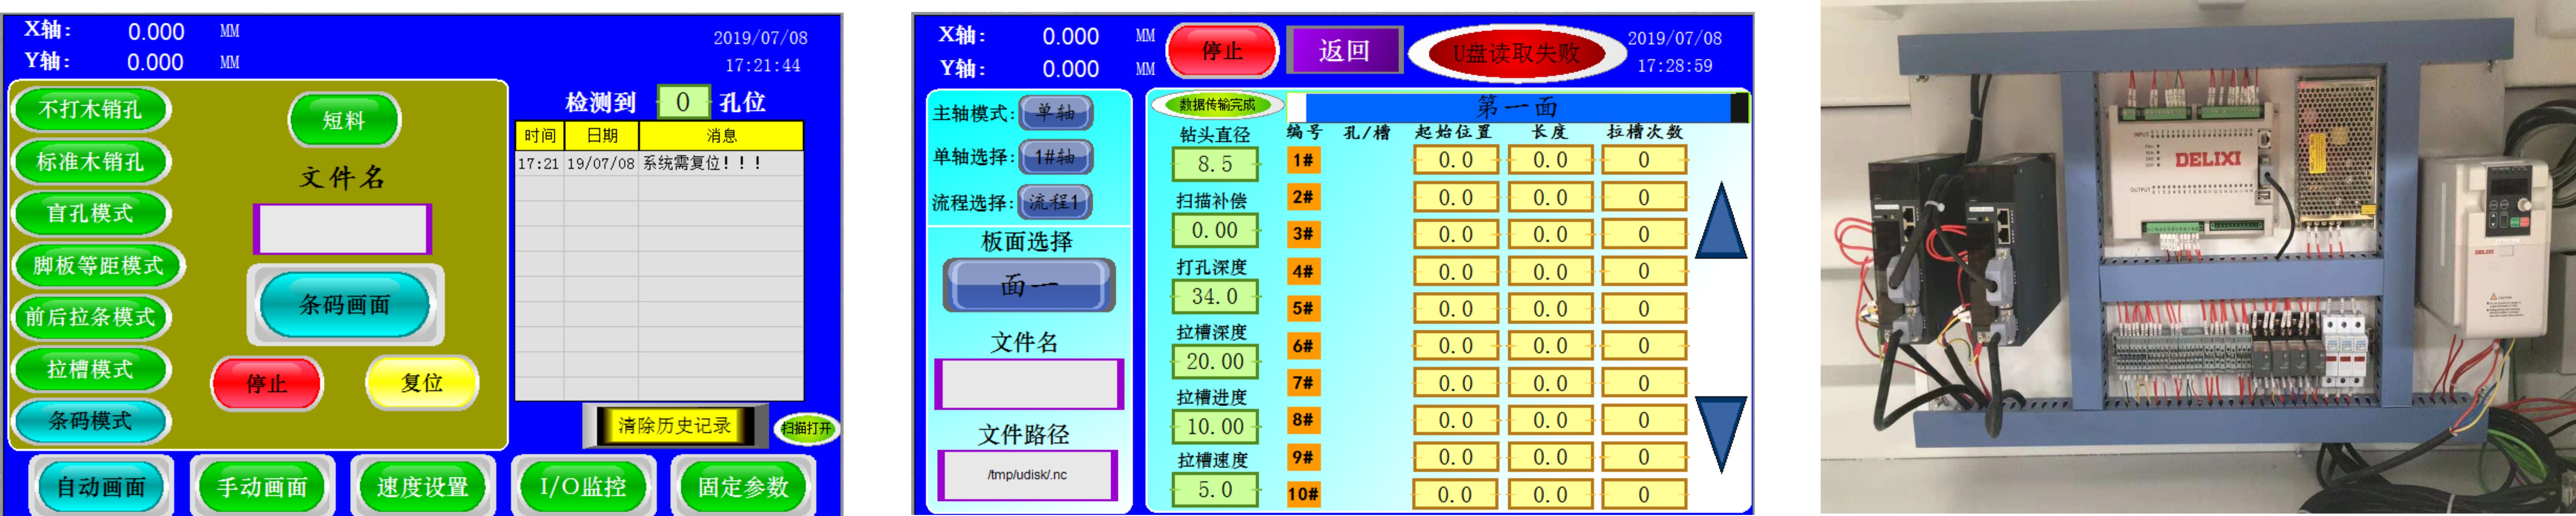The image size is (2576, 516).
Task: Activate 拉槽模式
Action: tap(91, 369)
